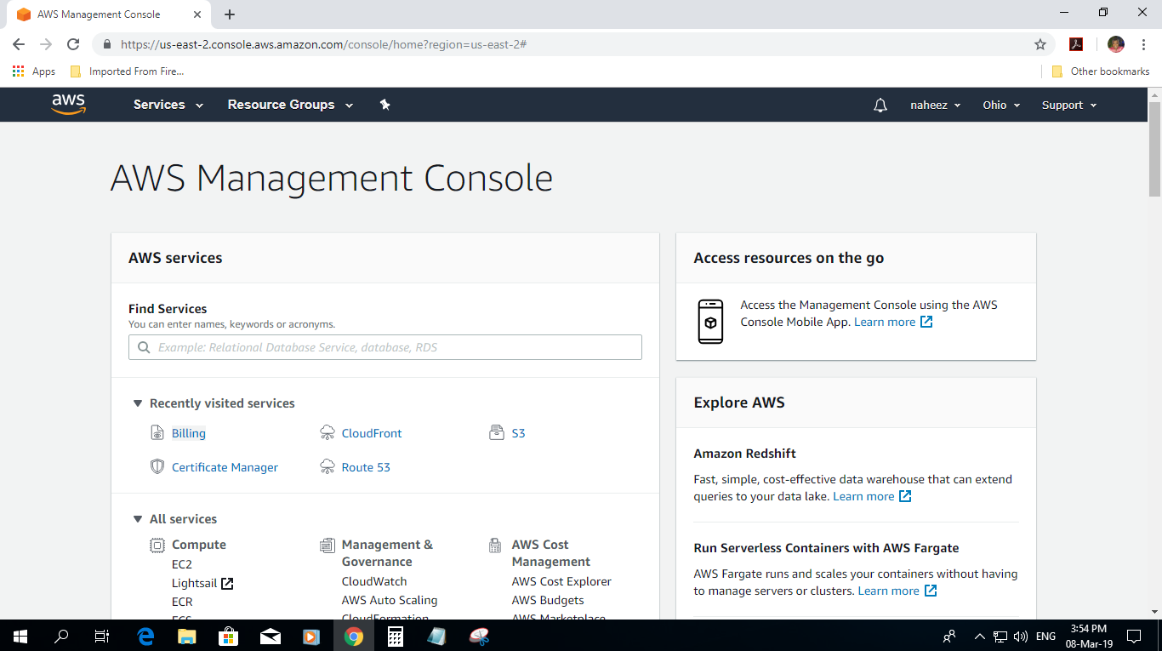The height and width of the screenshot is (651, 1162).
Task: Click Learn more under Amazon Redshift
Action: [x=872, y=496]
